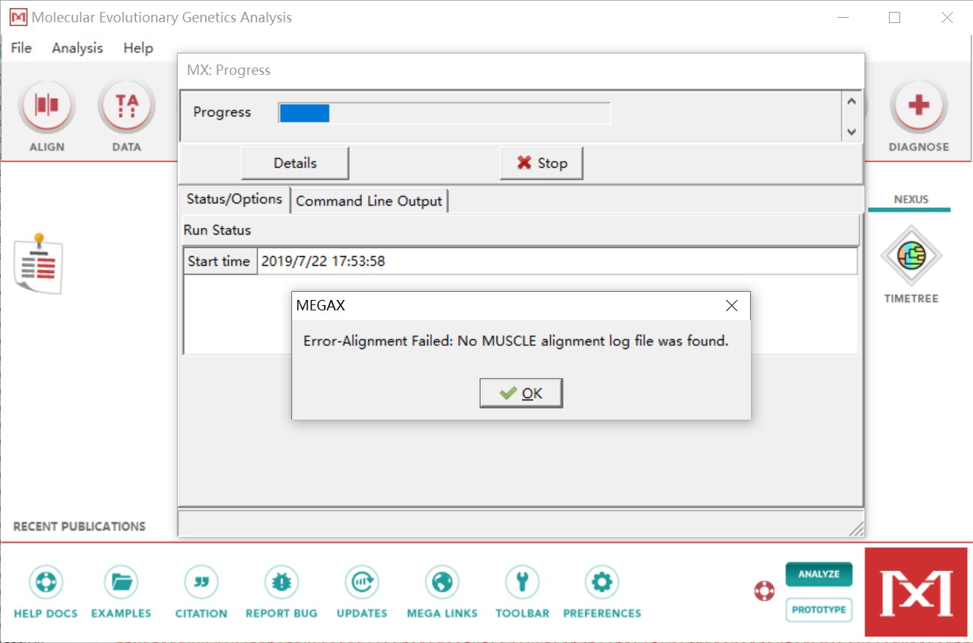973x643 pixels.
Task: Launch the TIMETREE icon
Action: pyautogui.click(x=911, y=256)
